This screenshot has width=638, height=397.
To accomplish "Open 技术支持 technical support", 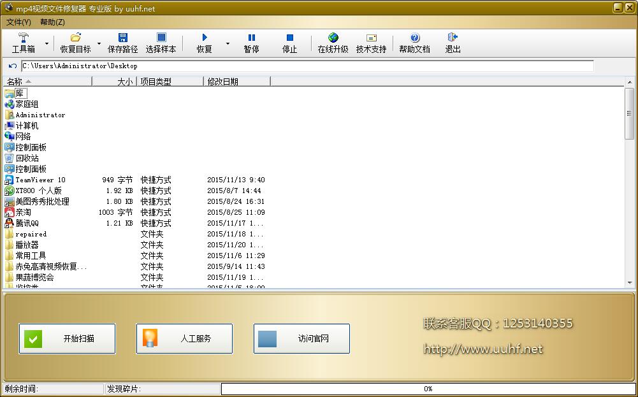I will (x=371, y=43).
